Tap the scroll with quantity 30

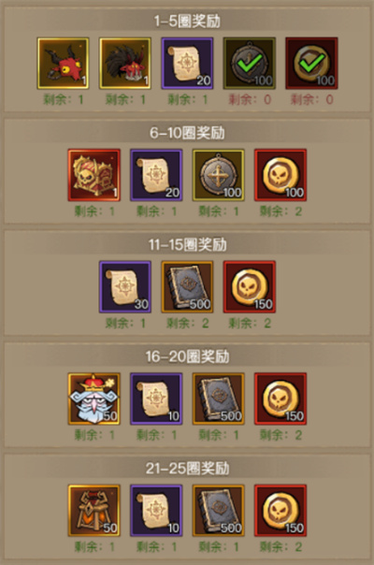click(x=125, y=287)
